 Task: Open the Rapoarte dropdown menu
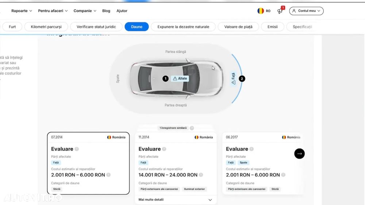point(22,11)
